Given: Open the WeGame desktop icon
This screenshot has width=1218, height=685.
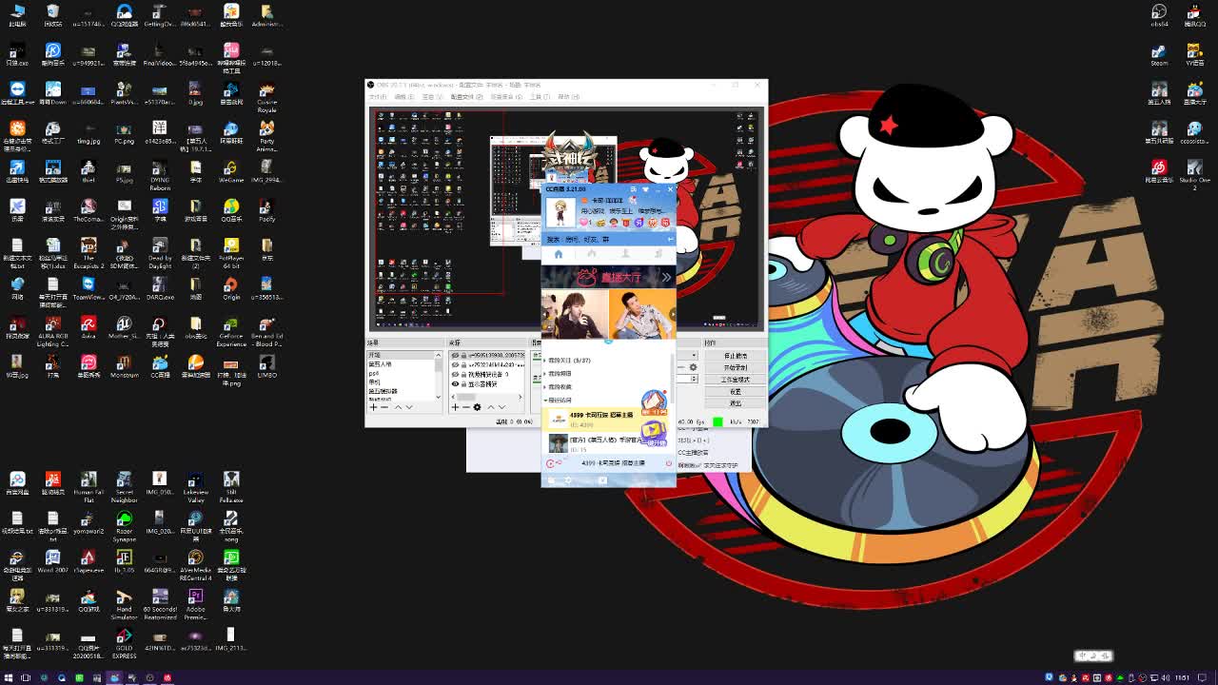Looking at the screenshot, I should click(x=231, y=171).
